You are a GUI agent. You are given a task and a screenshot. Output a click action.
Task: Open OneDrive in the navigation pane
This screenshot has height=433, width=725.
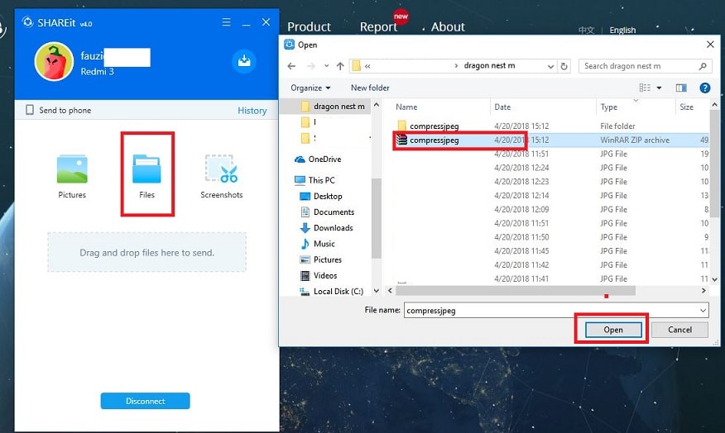pyautogui.click(x=318, y=159)
